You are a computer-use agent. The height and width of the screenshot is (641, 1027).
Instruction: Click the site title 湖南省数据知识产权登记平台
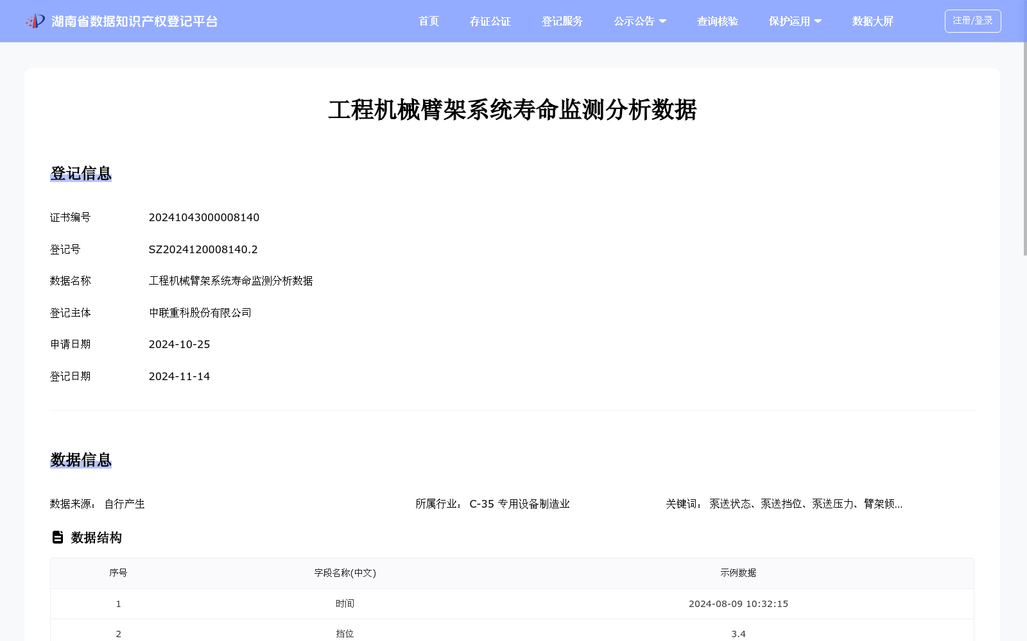pyautogui.click(x=135, y=21)
